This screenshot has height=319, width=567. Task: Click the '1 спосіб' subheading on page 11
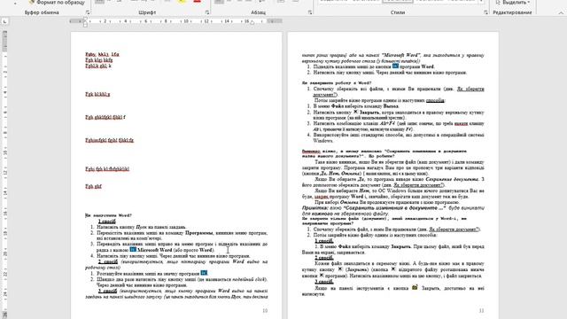323,241
